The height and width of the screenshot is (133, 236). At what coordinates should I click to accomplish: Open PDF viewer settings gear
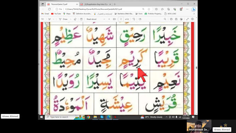pyautogui.click(x=192, y=19)
